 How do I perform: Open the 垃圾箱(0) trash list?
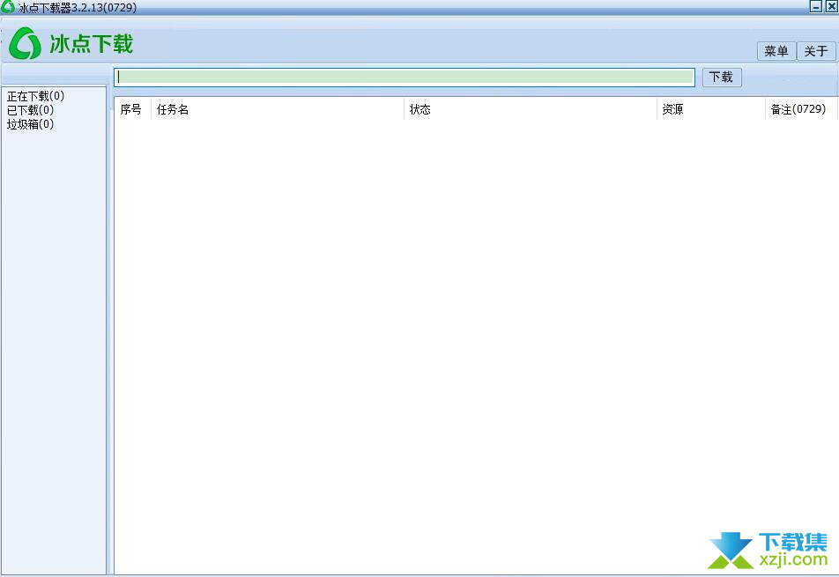[31, 124]
